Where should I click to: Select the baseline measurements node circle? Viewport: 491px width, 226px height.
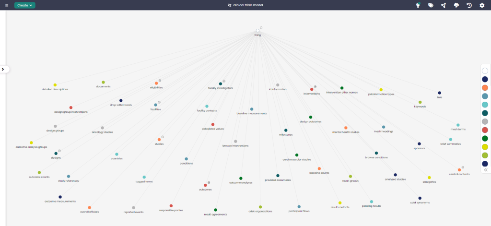(x=251, y=109)
